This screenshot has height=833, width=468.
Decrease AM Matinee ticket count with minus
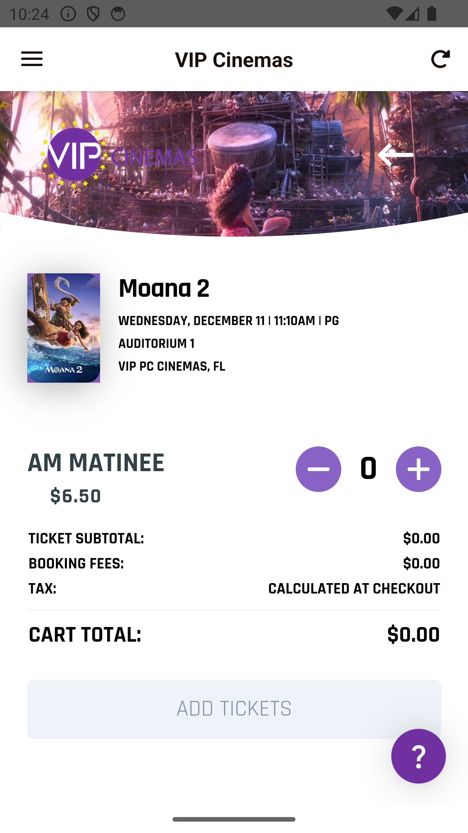coord(319,470)
